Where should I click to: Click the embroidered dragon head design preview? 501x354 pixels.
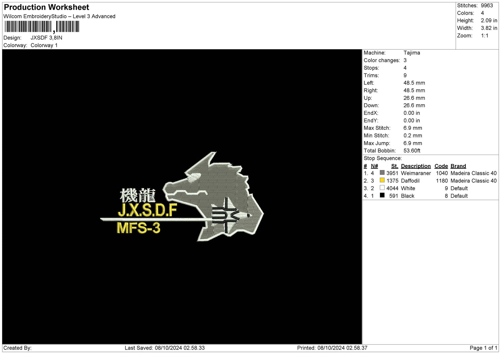tap(213, 196)
